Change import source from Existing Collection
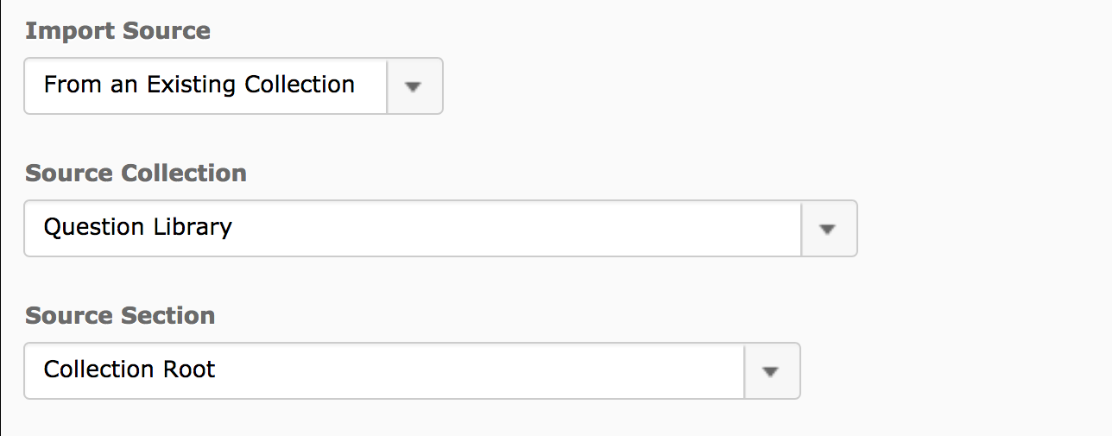 (x=414, y=85)
